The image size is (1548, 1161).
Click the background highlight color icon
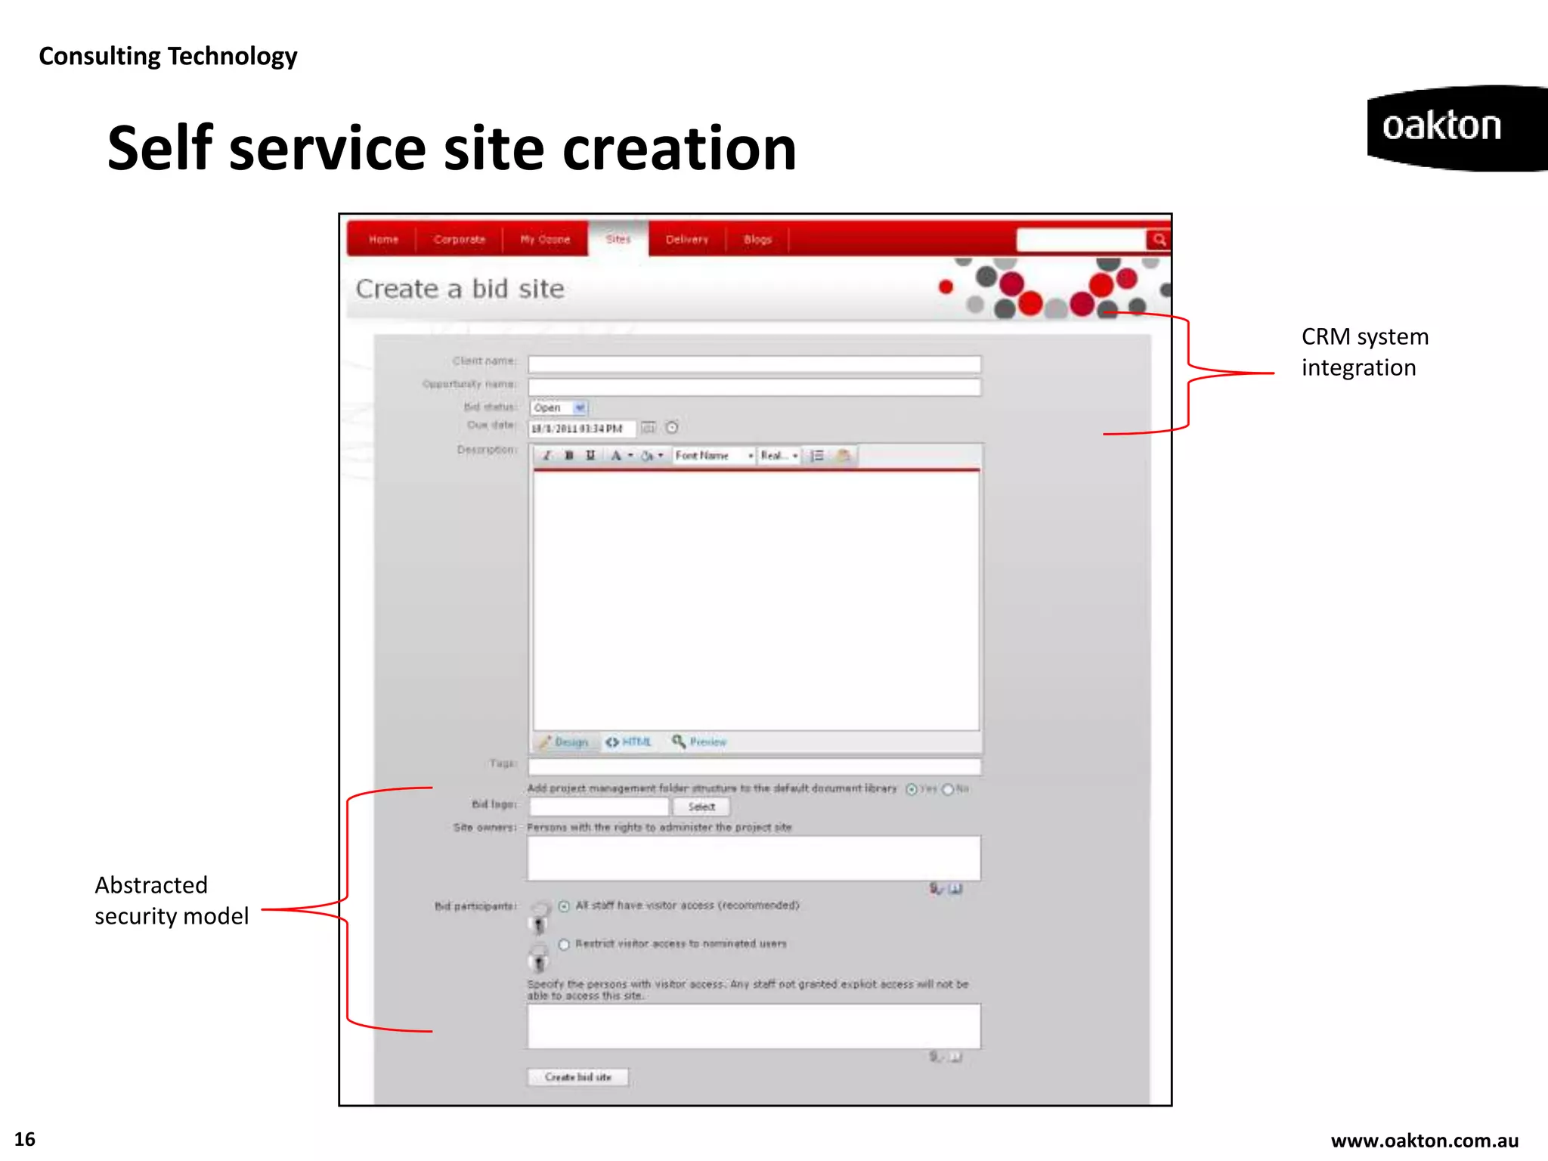coord(647,455)
